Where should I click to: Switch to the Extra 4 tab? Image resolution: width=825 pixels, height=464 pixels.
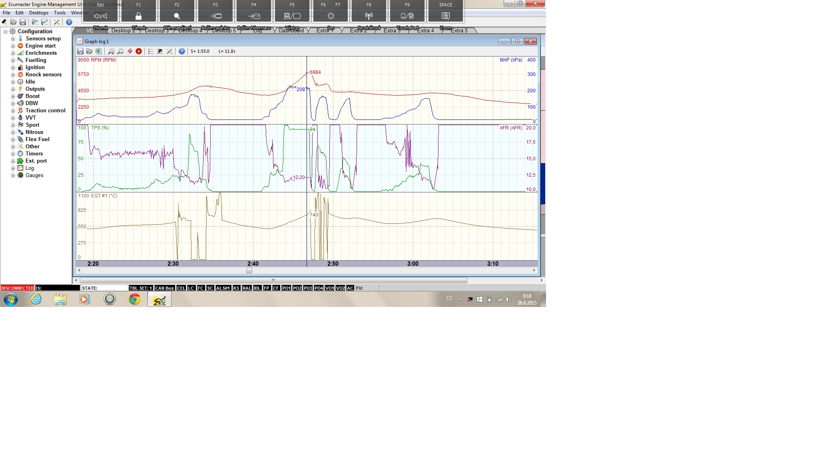coord(426,31)
